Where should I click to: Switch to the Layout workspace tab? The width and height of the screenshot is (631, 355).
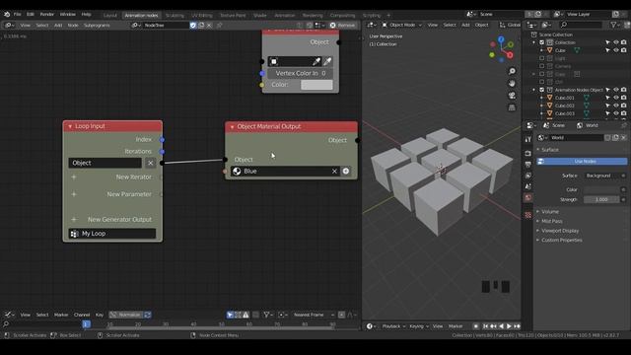109,16
